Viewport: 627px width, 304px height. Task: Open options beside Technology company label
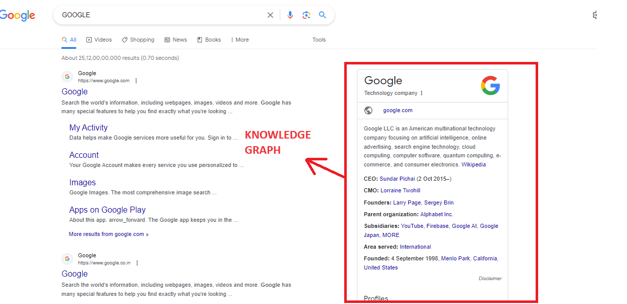click(x=421, y=93)
